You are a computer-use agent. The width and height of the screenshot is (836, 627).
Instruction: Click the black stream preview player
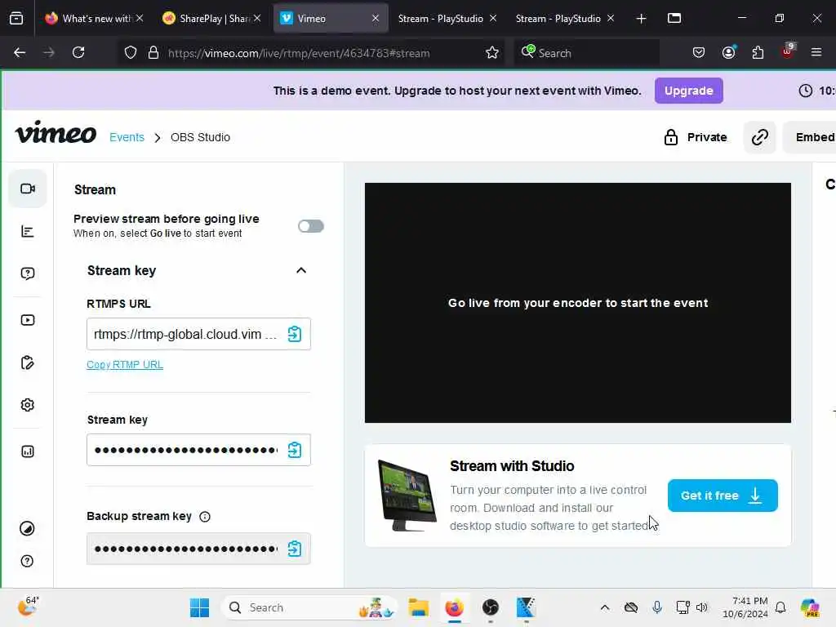click(577, 303)
